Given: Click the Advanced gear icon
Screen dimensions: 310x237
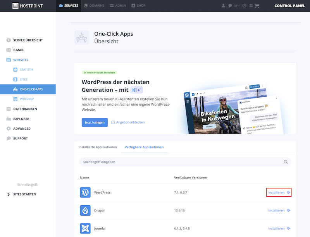Looking at the screenshot, I should (x=9, y=129).
